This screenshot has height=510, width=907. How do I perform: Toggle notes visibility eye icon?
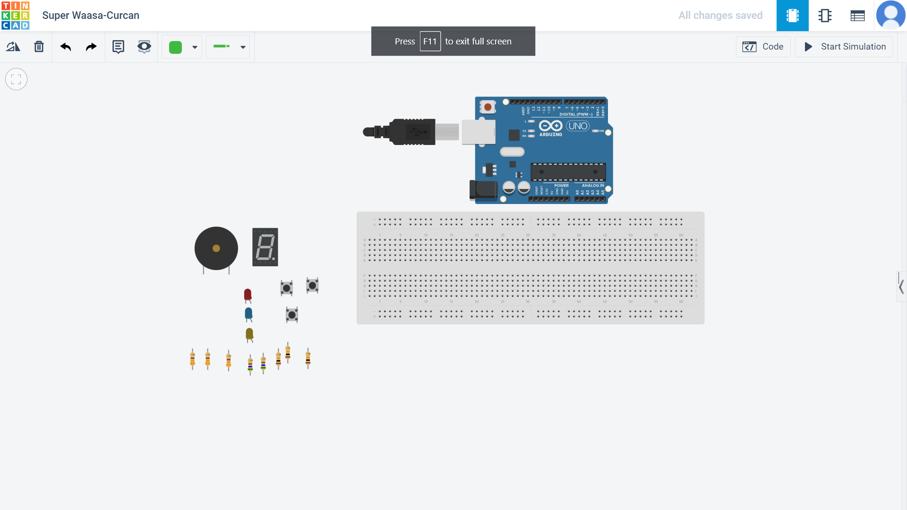click(144, 47)
